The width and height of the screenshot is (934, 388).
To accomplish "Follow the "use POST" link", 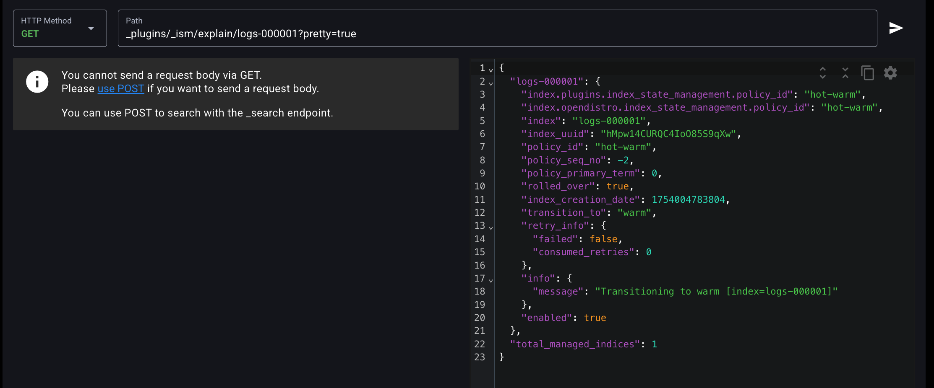I will point(121,89).
